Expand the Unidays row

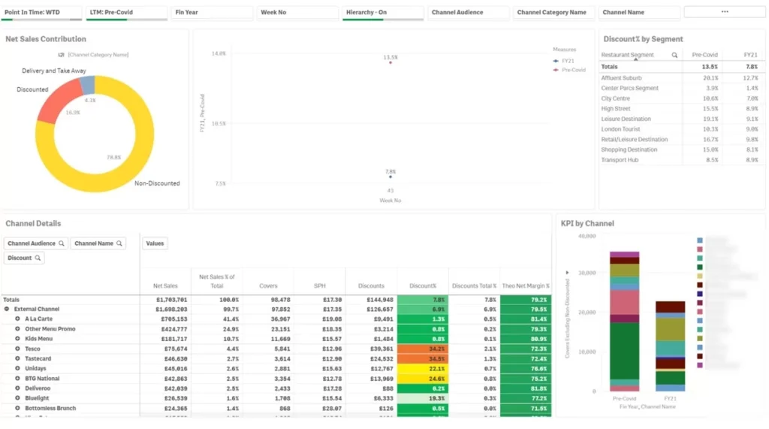[17, 369]
